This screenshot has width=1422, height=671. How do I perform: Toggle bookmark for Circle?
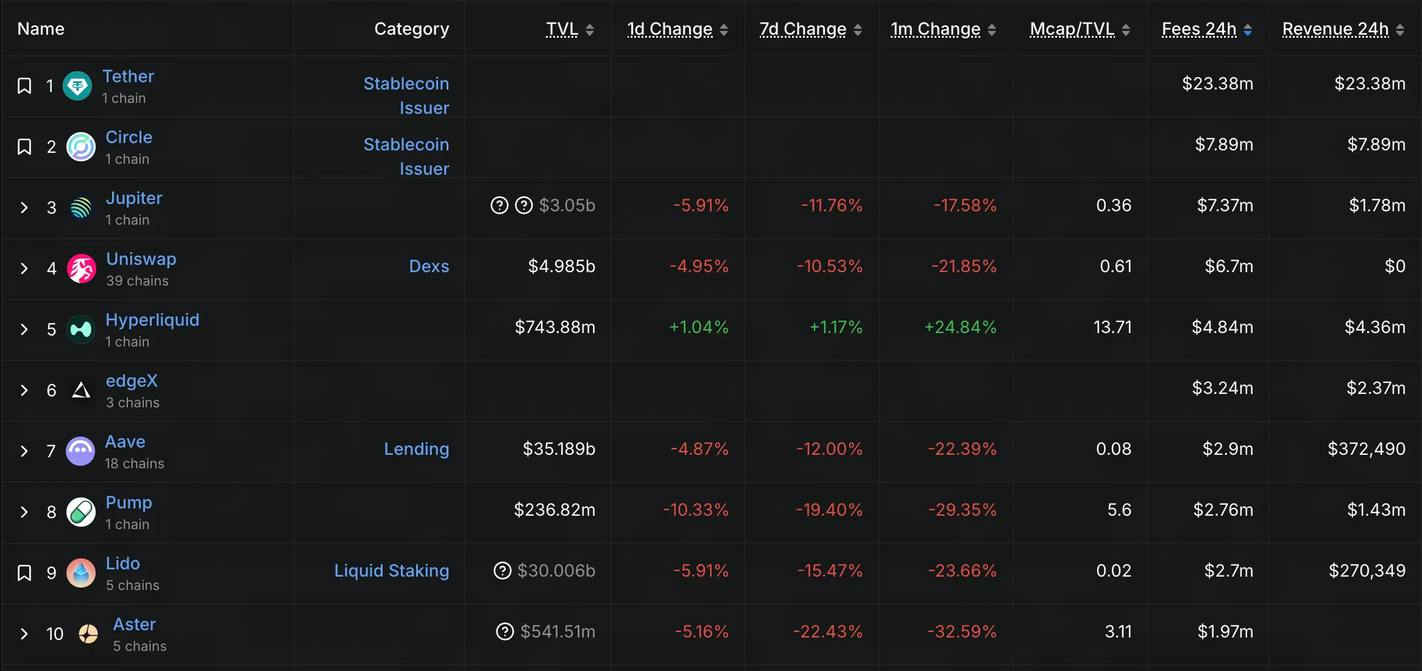tap(24, 147)
